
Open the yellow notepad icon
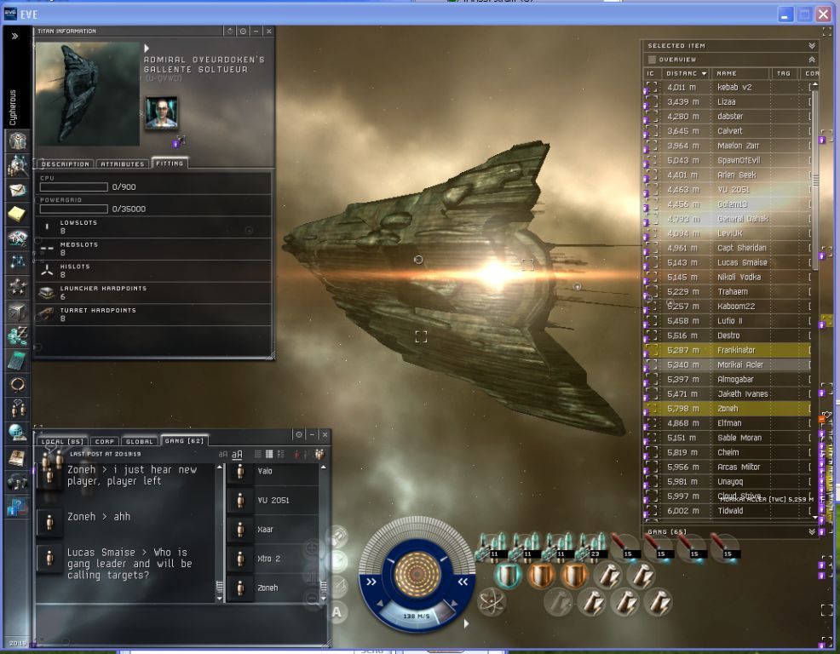pyautogui.click(x=18, y=215)
